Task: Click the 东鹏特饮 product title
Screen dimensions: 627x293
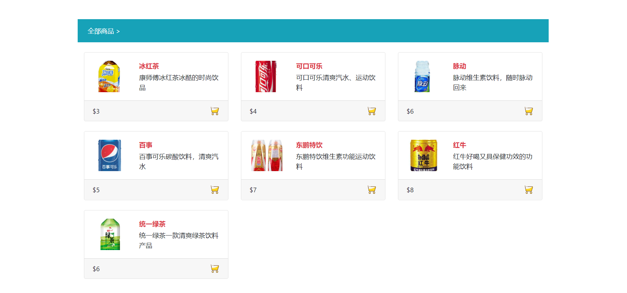Action: point(309,145)
